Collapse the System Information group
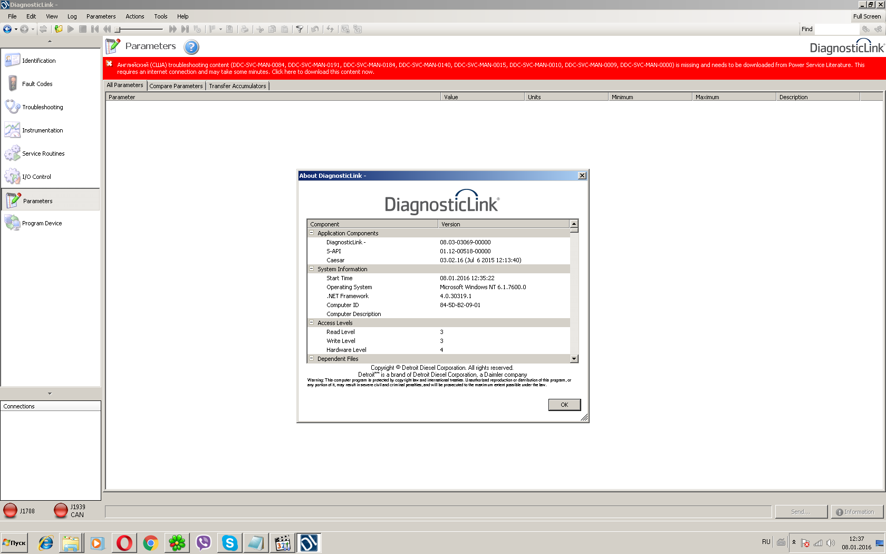Screen dimensions: 886x554 [x=311, y=269]
